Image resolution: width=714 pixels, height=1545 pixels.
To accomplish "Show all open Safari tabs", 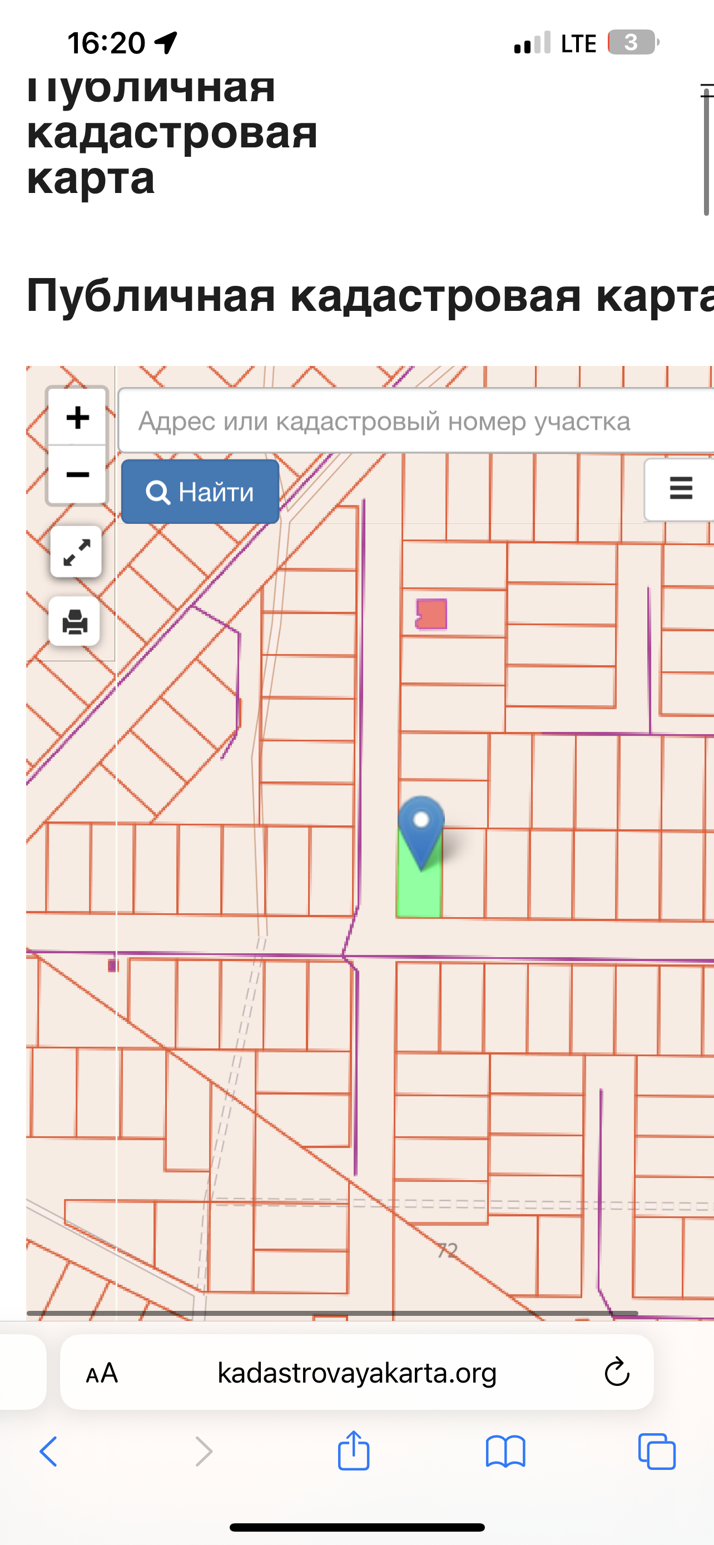I will pyautogui.click(x=657, y=1452).
